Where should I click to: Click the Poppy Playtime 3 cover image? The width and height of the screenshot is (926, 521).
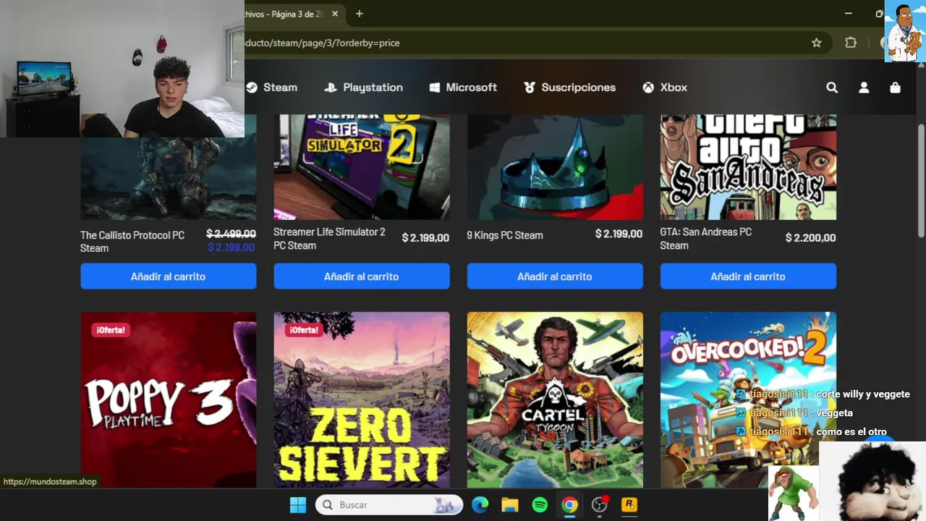[169, 400]
